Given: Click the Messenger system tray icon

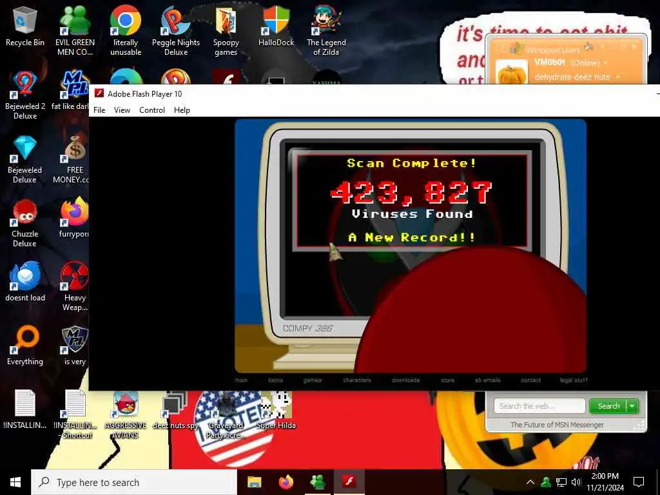Looking at the screenshot, I should point(546,482).
